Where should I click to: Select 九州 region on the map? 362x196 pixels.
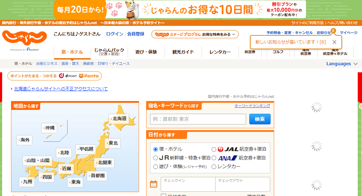coord(27,182)
